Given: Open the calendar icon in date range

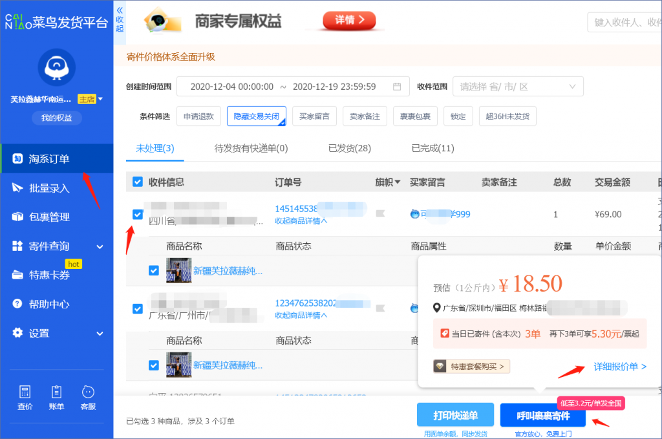Looking at the screenshot, I should click(x=397, y=87).
